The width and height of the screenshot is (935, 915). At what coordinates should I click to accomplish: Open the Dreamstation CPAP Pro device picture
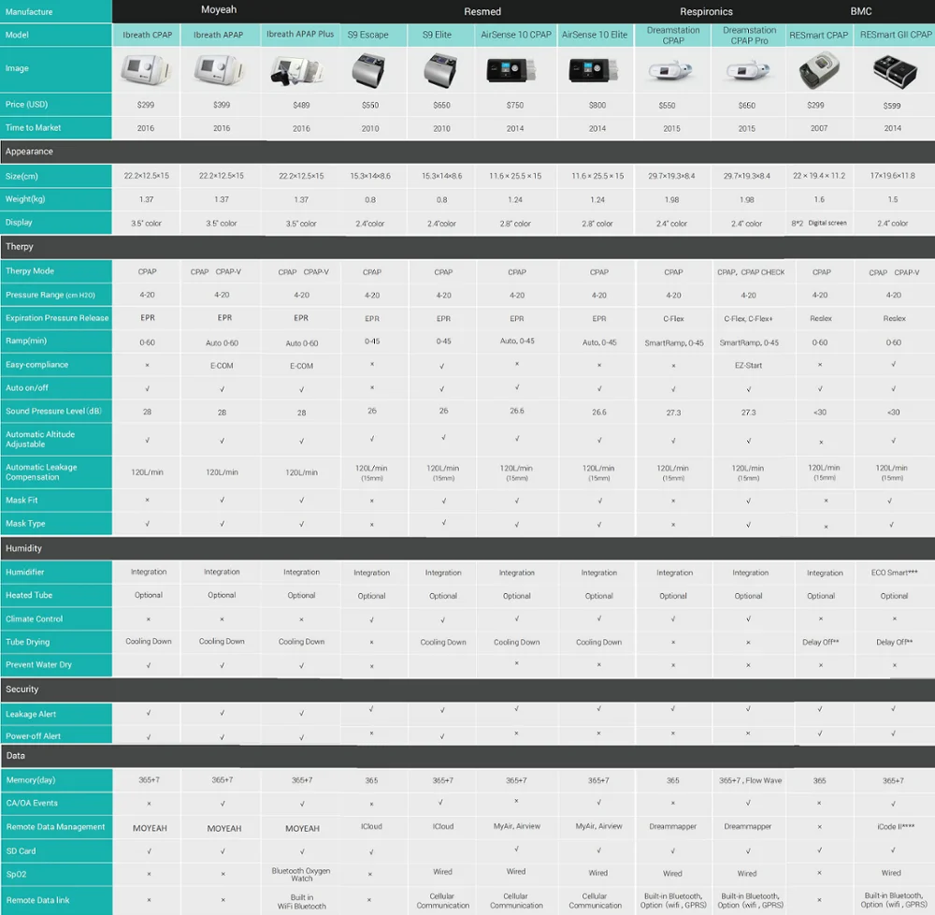click(748, 71)
